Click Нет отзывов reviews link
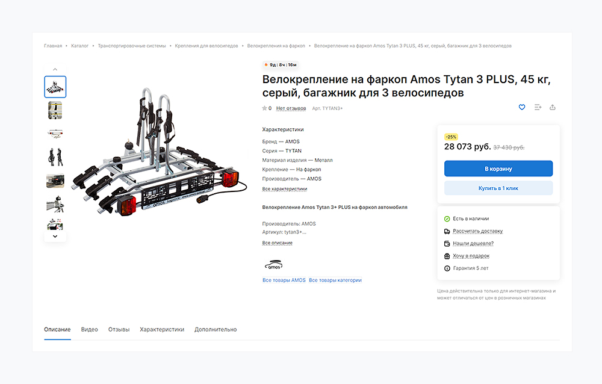Viewport: 602px width, 384px height. [x=291, y=108]
